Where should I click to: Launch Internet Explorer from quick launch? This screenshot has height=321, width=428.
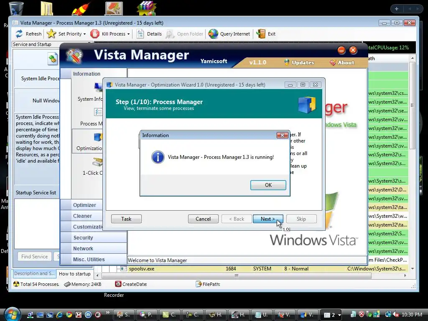[x=59, y=315]
